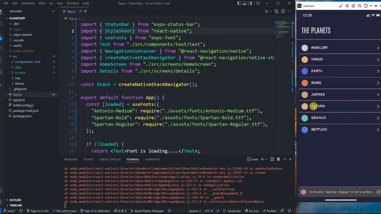Run the file with the play icon
The image size is (381, 214).
pos(267,11)
